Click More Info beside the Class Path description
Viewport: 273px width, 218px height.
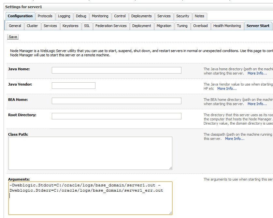pyautogui.click(x=235, y=138)
